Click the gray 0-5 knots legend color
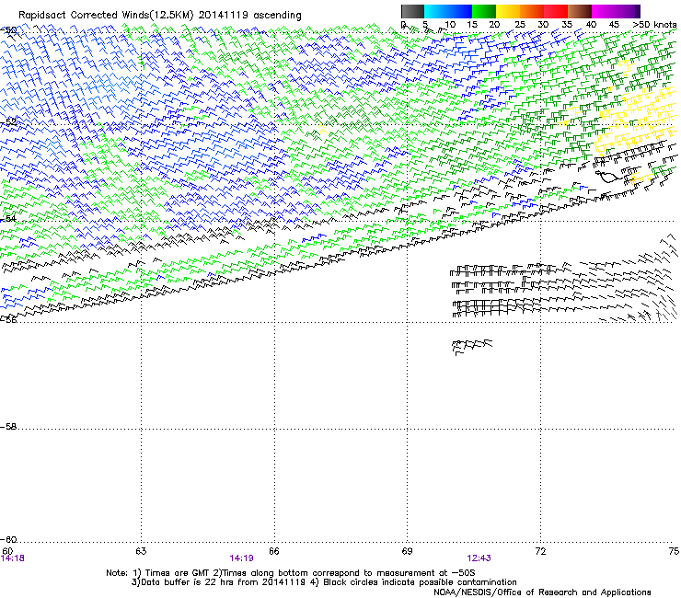Image resolution: width=681 pixels, height=598 pixels. click(x=412, y=11)
